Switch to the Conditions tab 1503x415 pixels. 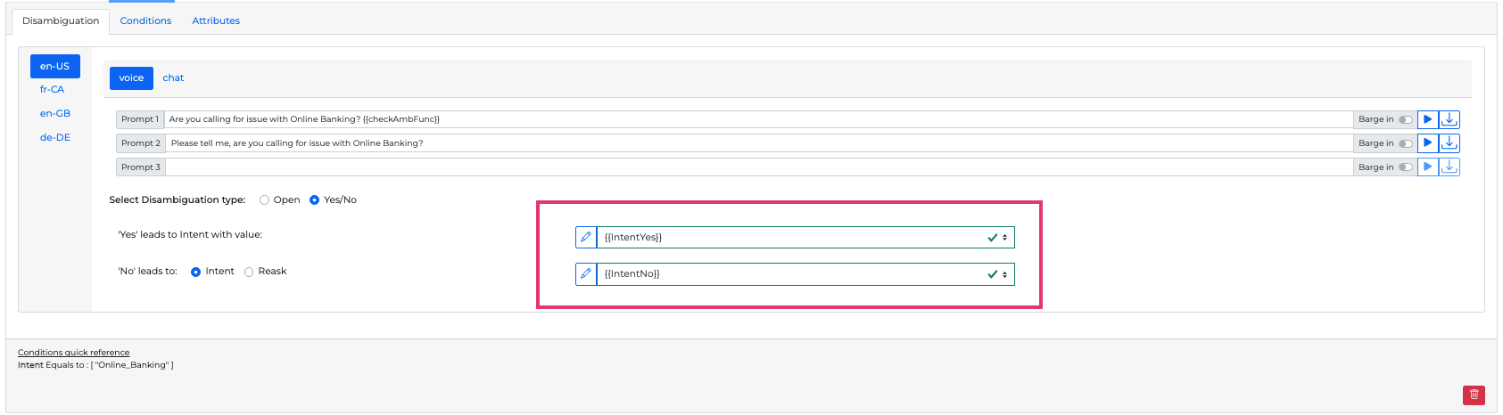click(145, 20)
